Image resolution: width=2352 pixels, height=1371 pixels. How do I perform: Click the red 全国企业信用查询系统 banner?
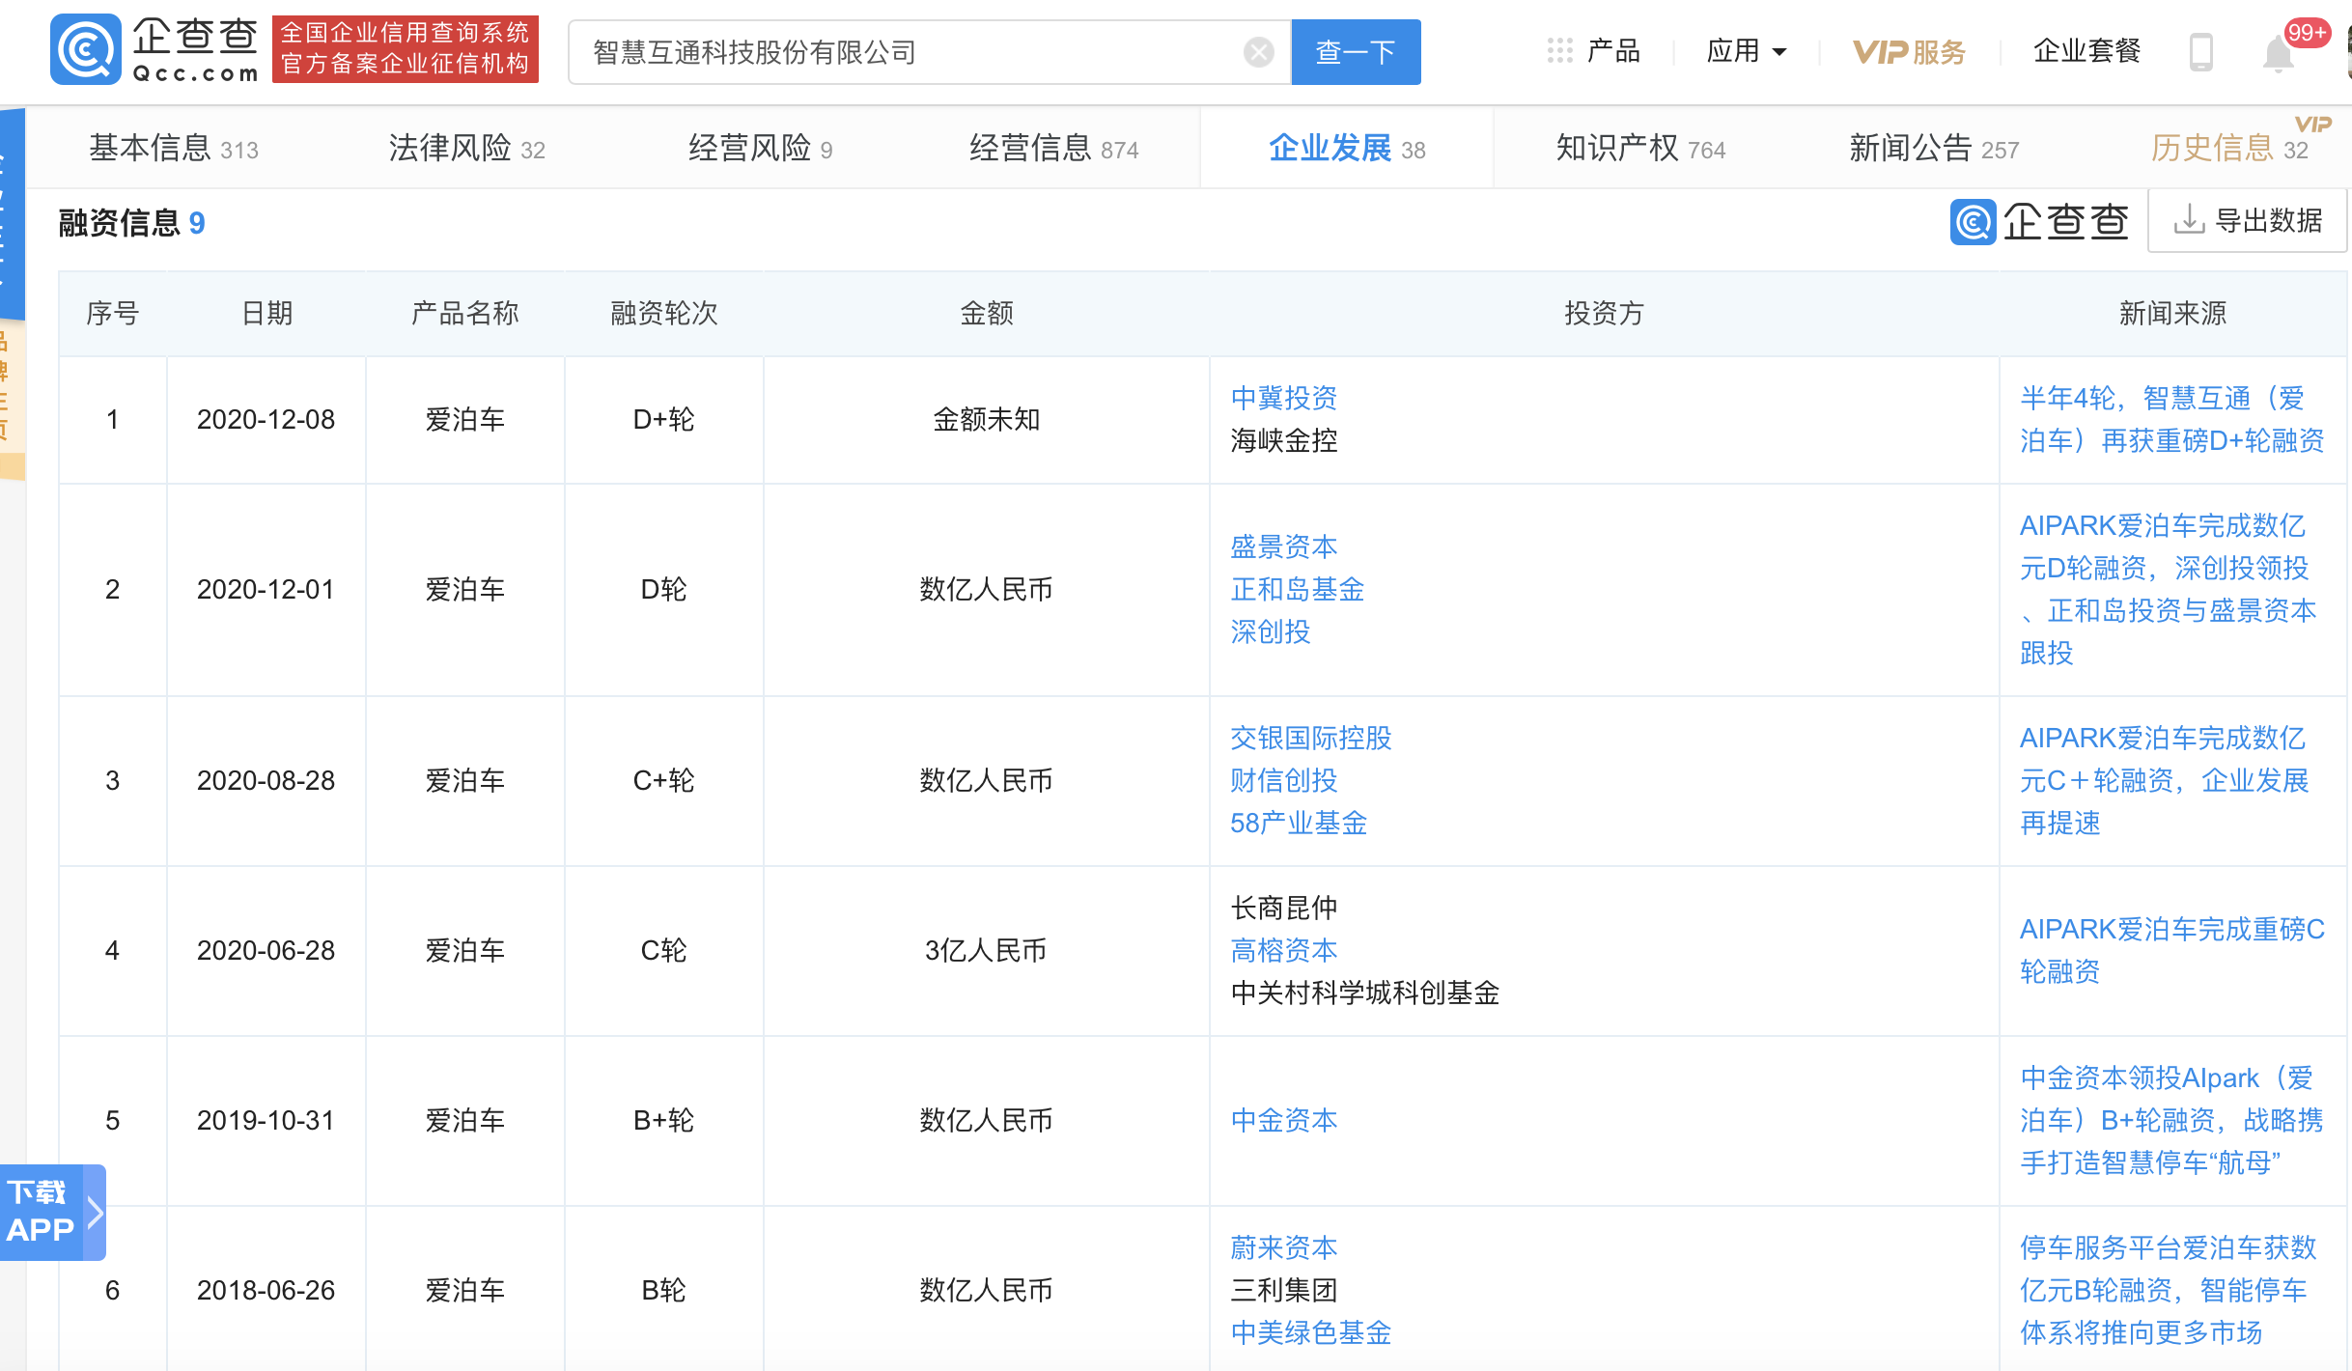click(x=405, y=48)
